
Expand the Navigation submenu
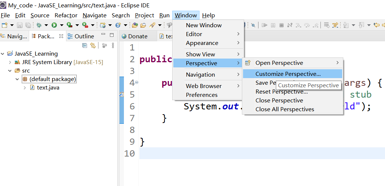pos(208,75)
